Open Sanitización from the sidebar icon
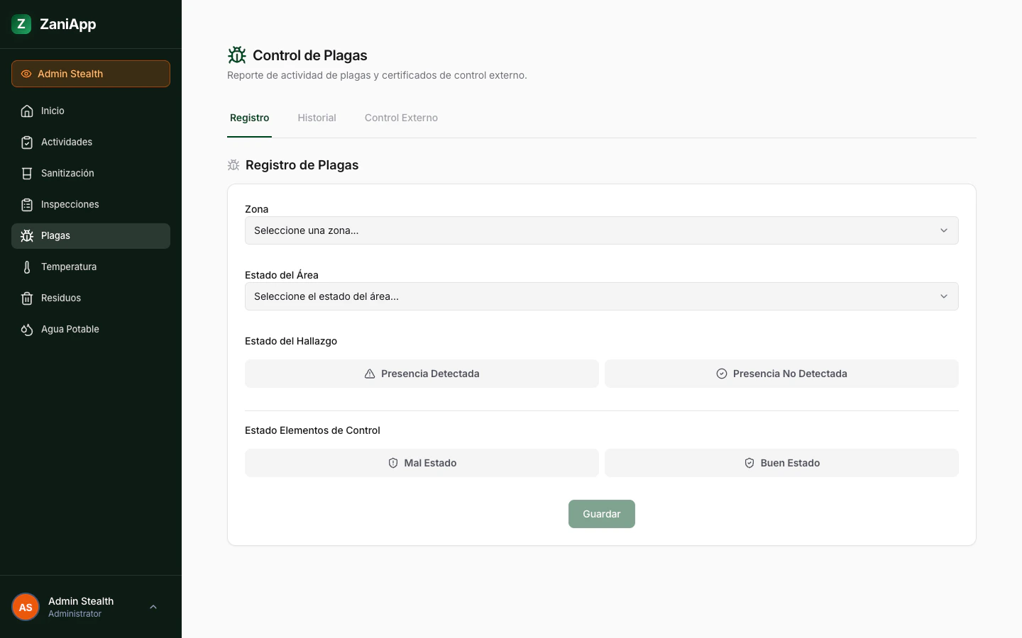 click(26, 173)
